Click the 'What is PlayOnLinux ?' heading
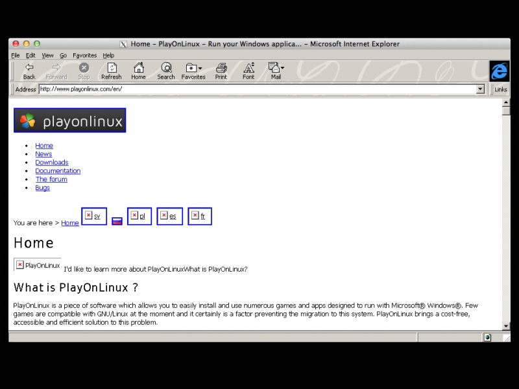The image size is (519, 389). (x=76, y=287)
